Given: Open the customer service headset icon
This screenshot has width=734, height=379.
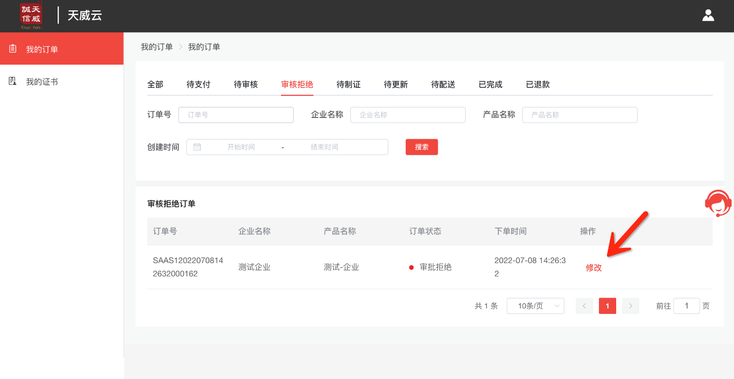Looking at the screenshot, I should tap(718, 203).
